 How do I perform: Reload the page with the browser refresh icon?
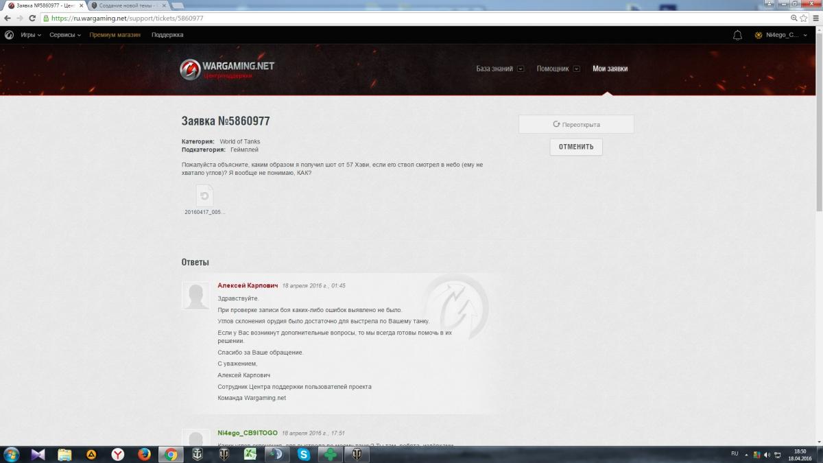(x=29, y=19)
